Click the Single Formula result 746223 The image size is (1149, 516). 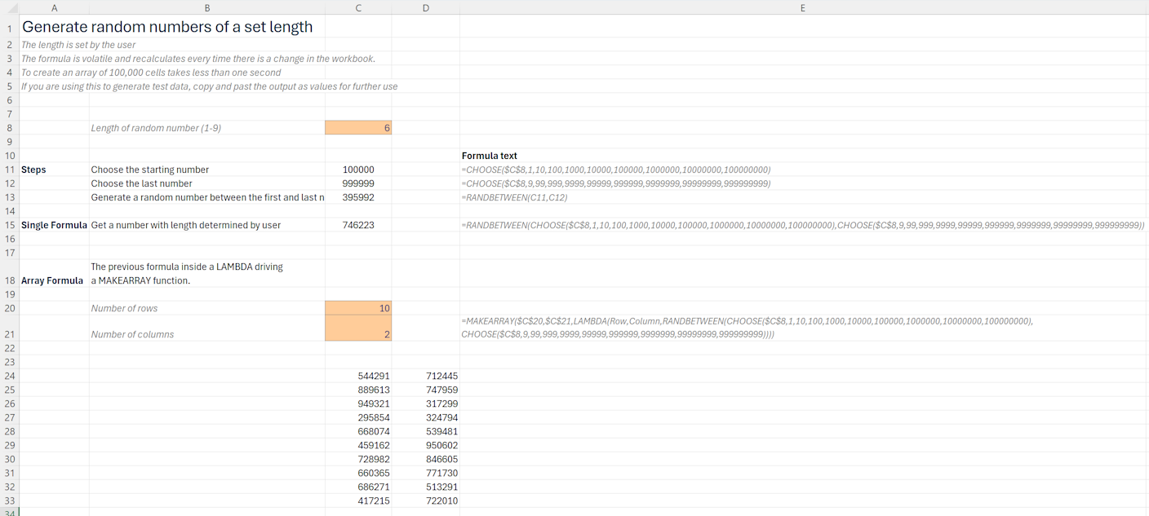358,225
